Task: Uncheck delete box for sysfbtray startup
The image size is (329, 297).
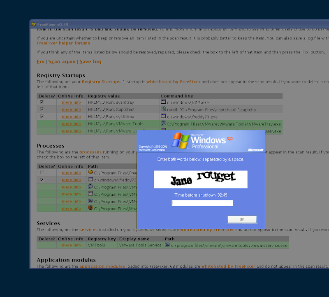Action: click(x=42, y=116)
